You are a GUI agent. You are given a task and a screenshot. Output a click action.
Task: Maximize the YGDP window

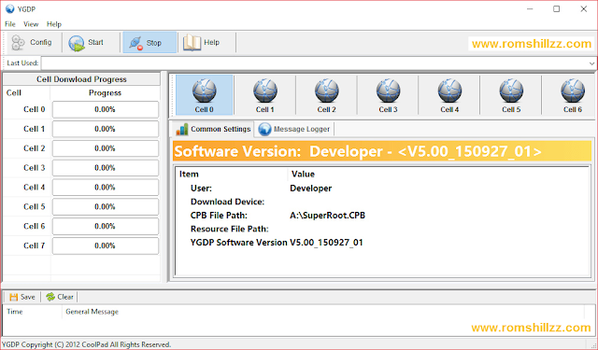point(557,8)
